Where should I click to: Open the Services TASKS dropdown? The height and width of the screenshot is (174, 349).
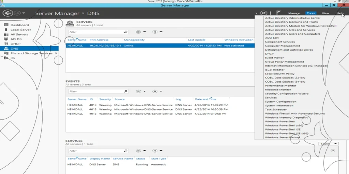(x=329, y=144)
